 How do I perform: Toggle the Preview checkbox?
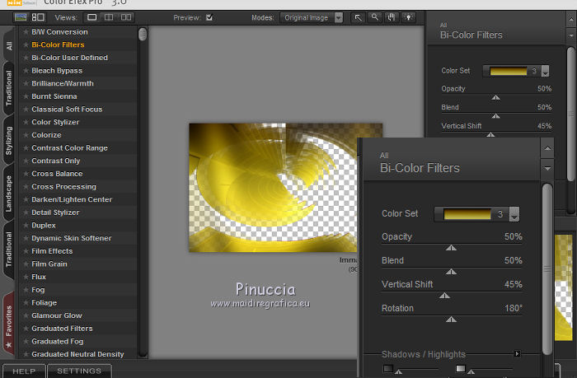[209, 17]
